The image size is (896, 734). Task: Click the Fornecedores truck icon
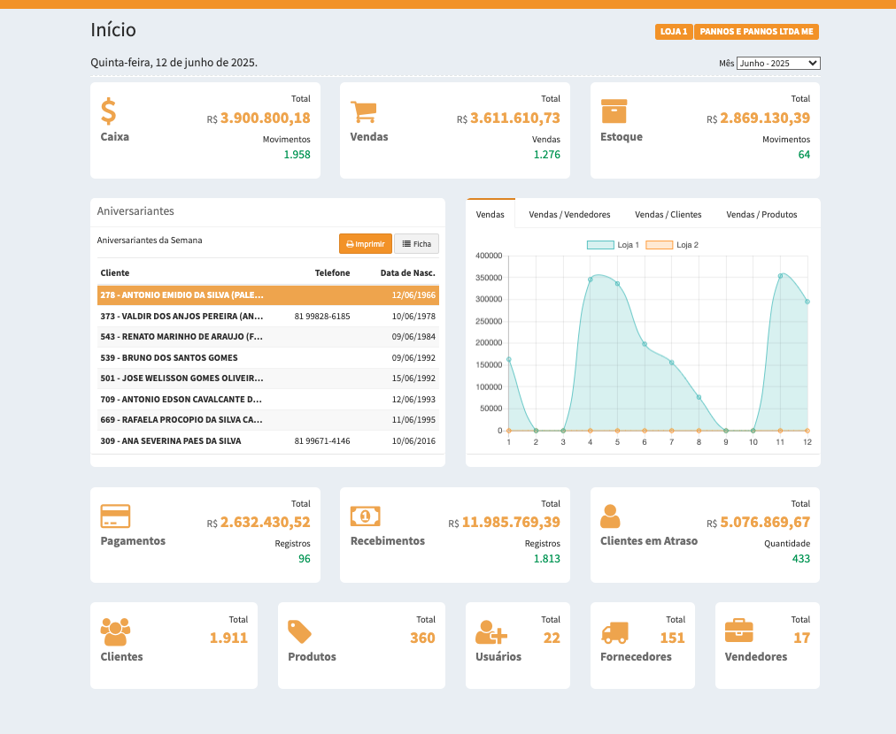point(614,631)
